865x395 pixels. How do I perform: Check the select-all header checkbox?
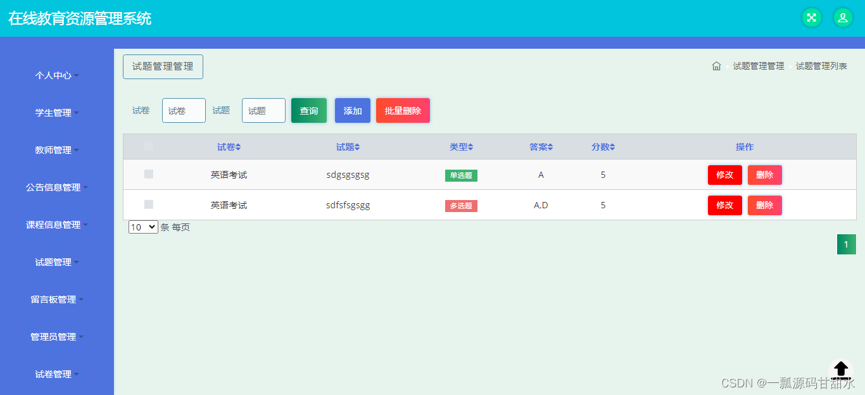pyautogui.click(x=149, y=146)
